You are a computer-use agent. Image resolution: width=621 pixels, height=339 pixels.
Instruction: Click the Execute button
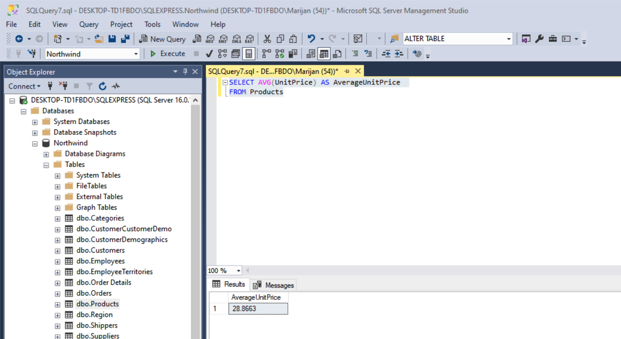click(x=168, y=54)
